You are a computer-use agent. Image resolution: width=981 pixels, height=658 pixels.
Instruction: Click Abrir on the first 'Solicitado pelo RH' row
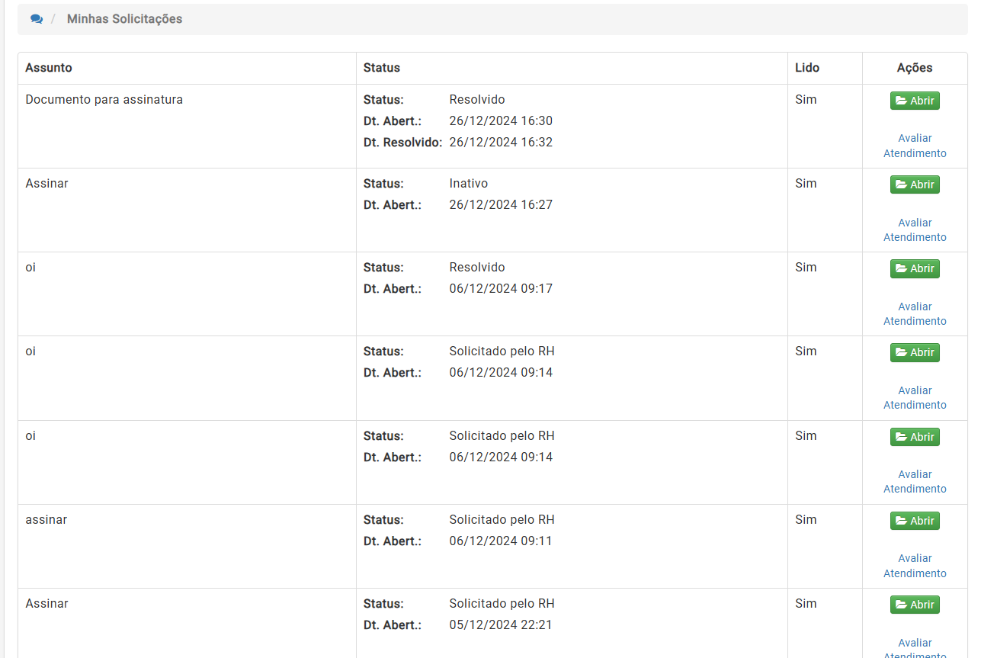coord(915,352)
